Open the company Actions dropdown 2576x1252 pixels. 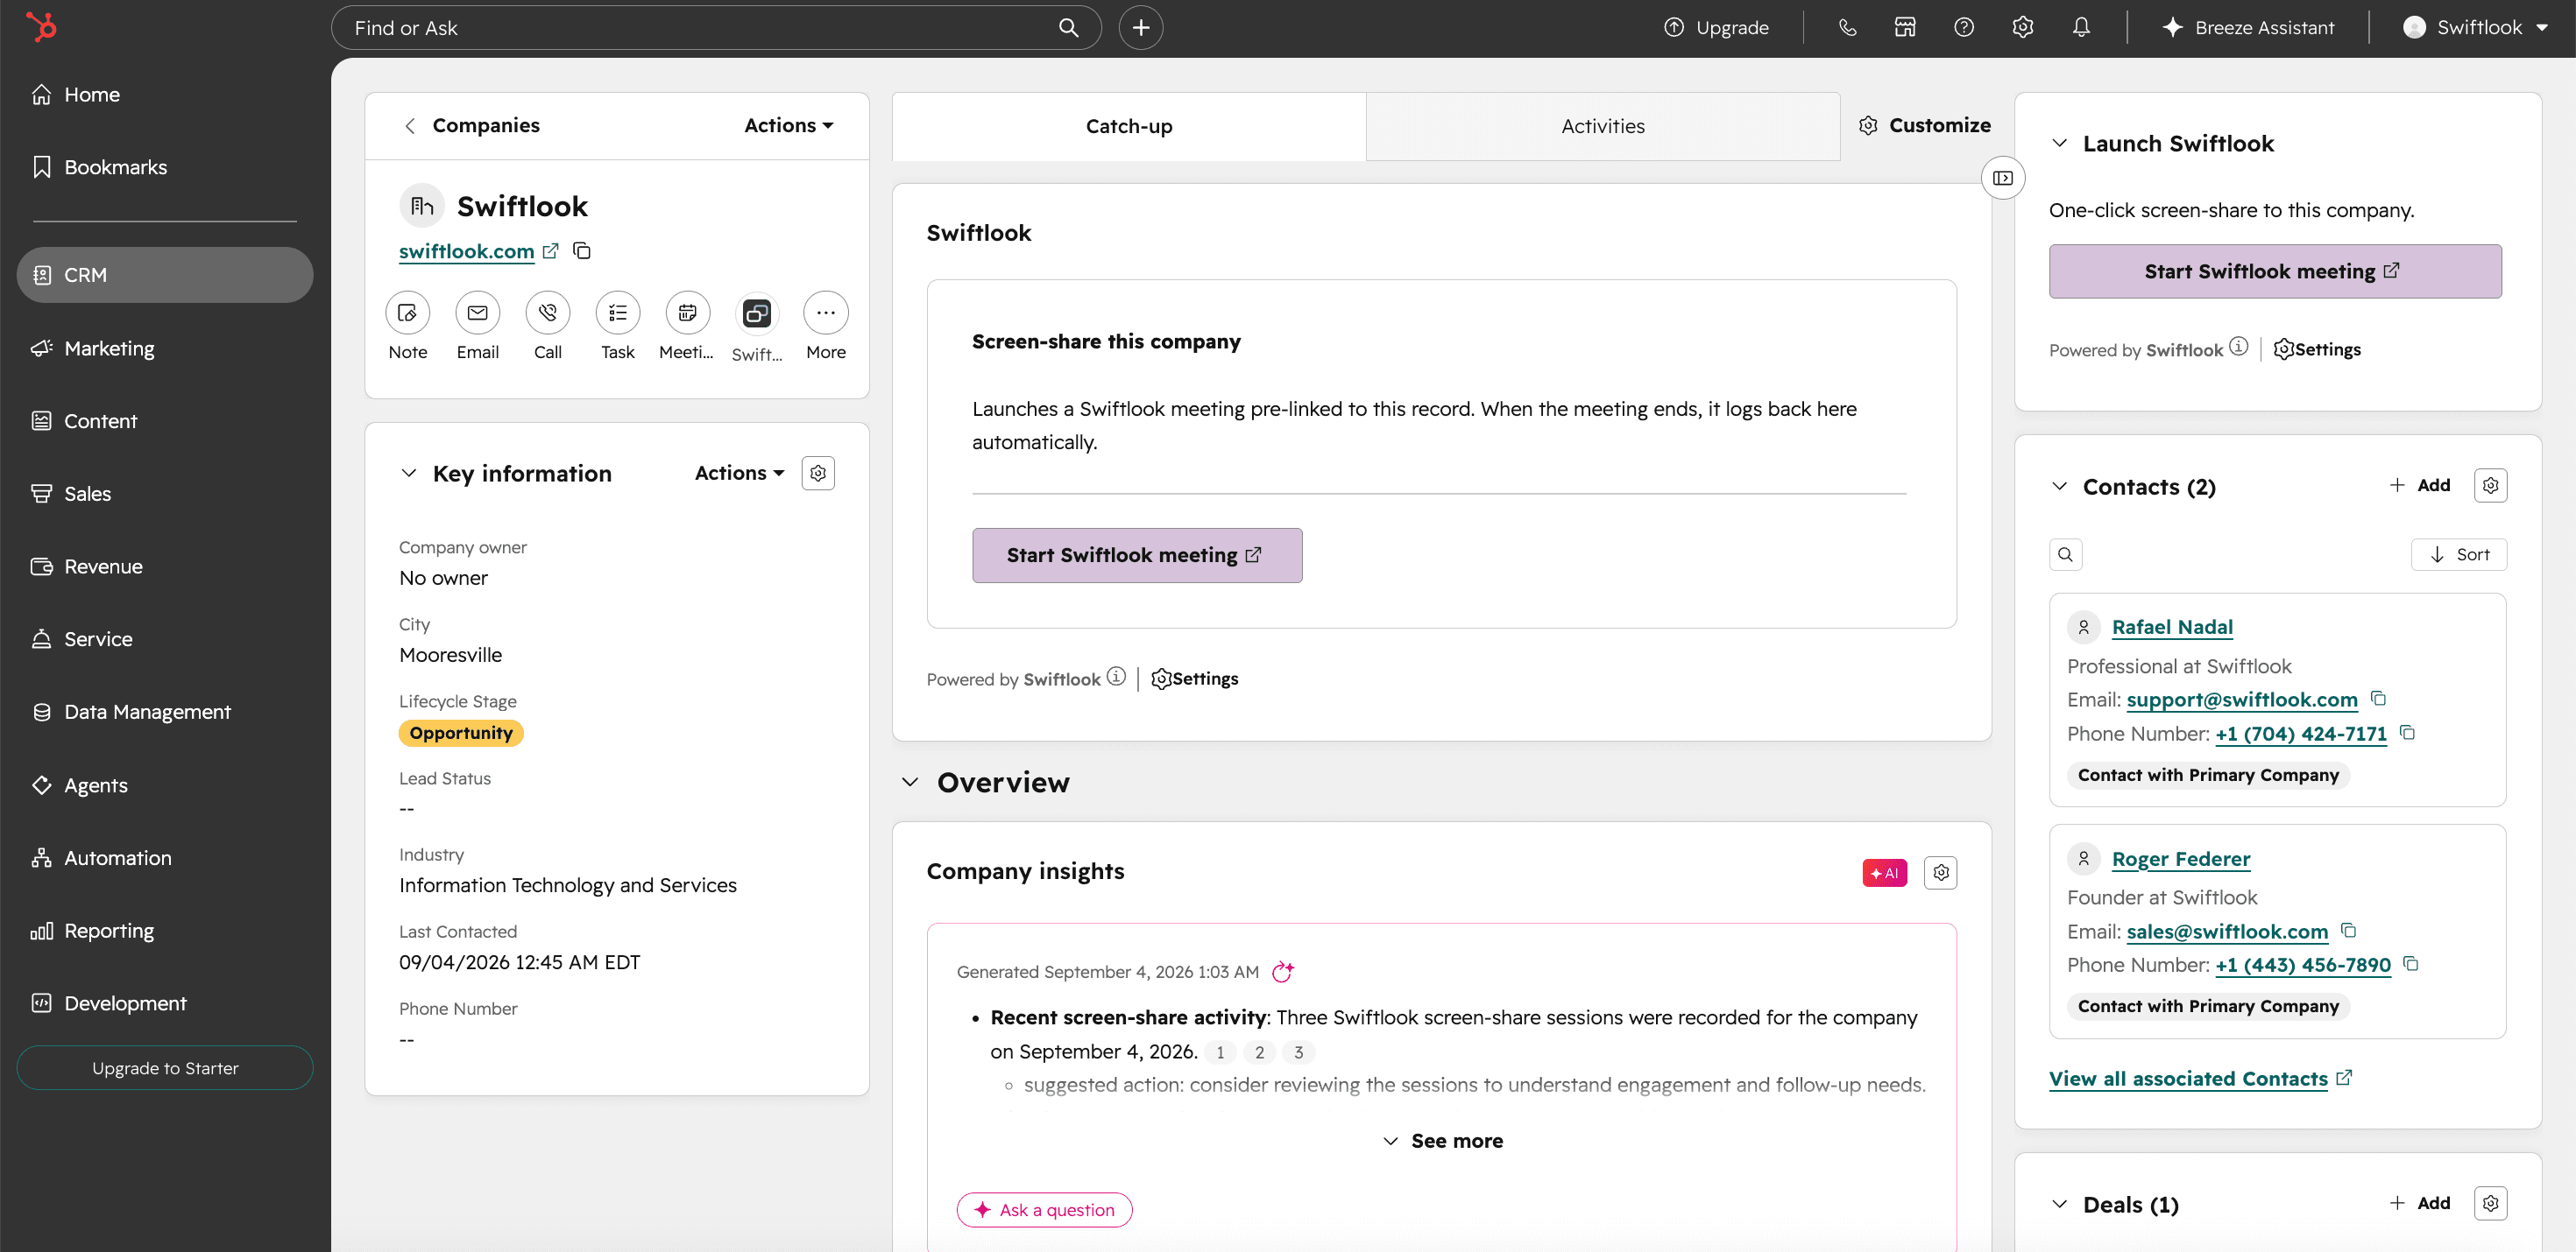(x=789, y=125)
